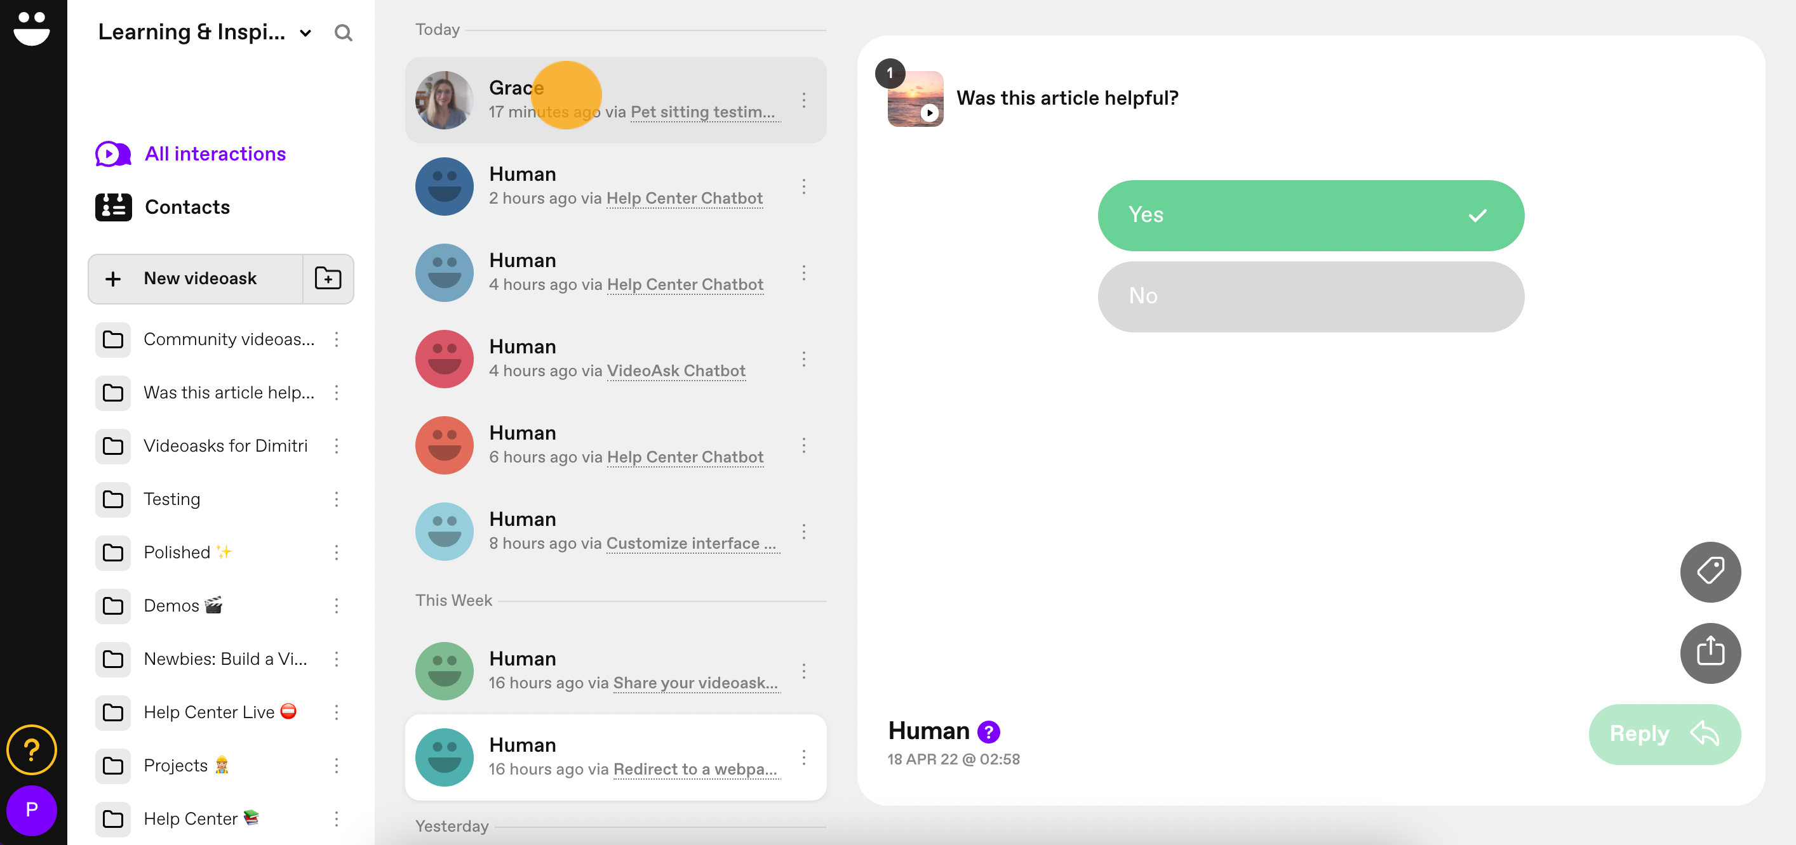The image size is (1796, 845).
Task: Select Yes button for article feedback
Action: point(1309,215)
